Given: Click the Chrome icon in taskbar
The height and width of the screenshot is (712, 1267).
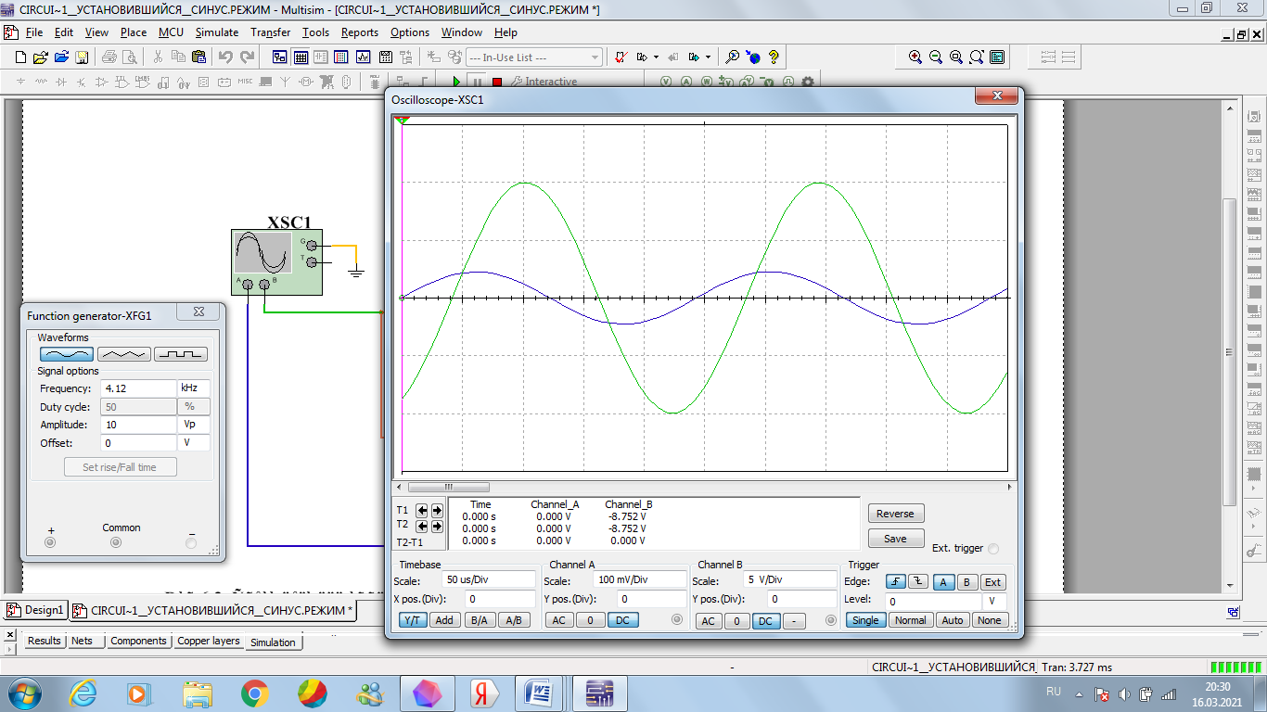Looking at the screenshot, I should click(x=254, y=693).
